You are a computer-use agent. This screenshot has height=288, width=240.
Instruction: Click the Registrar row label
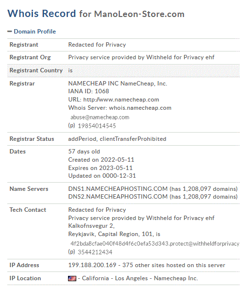tap(22, 84)
